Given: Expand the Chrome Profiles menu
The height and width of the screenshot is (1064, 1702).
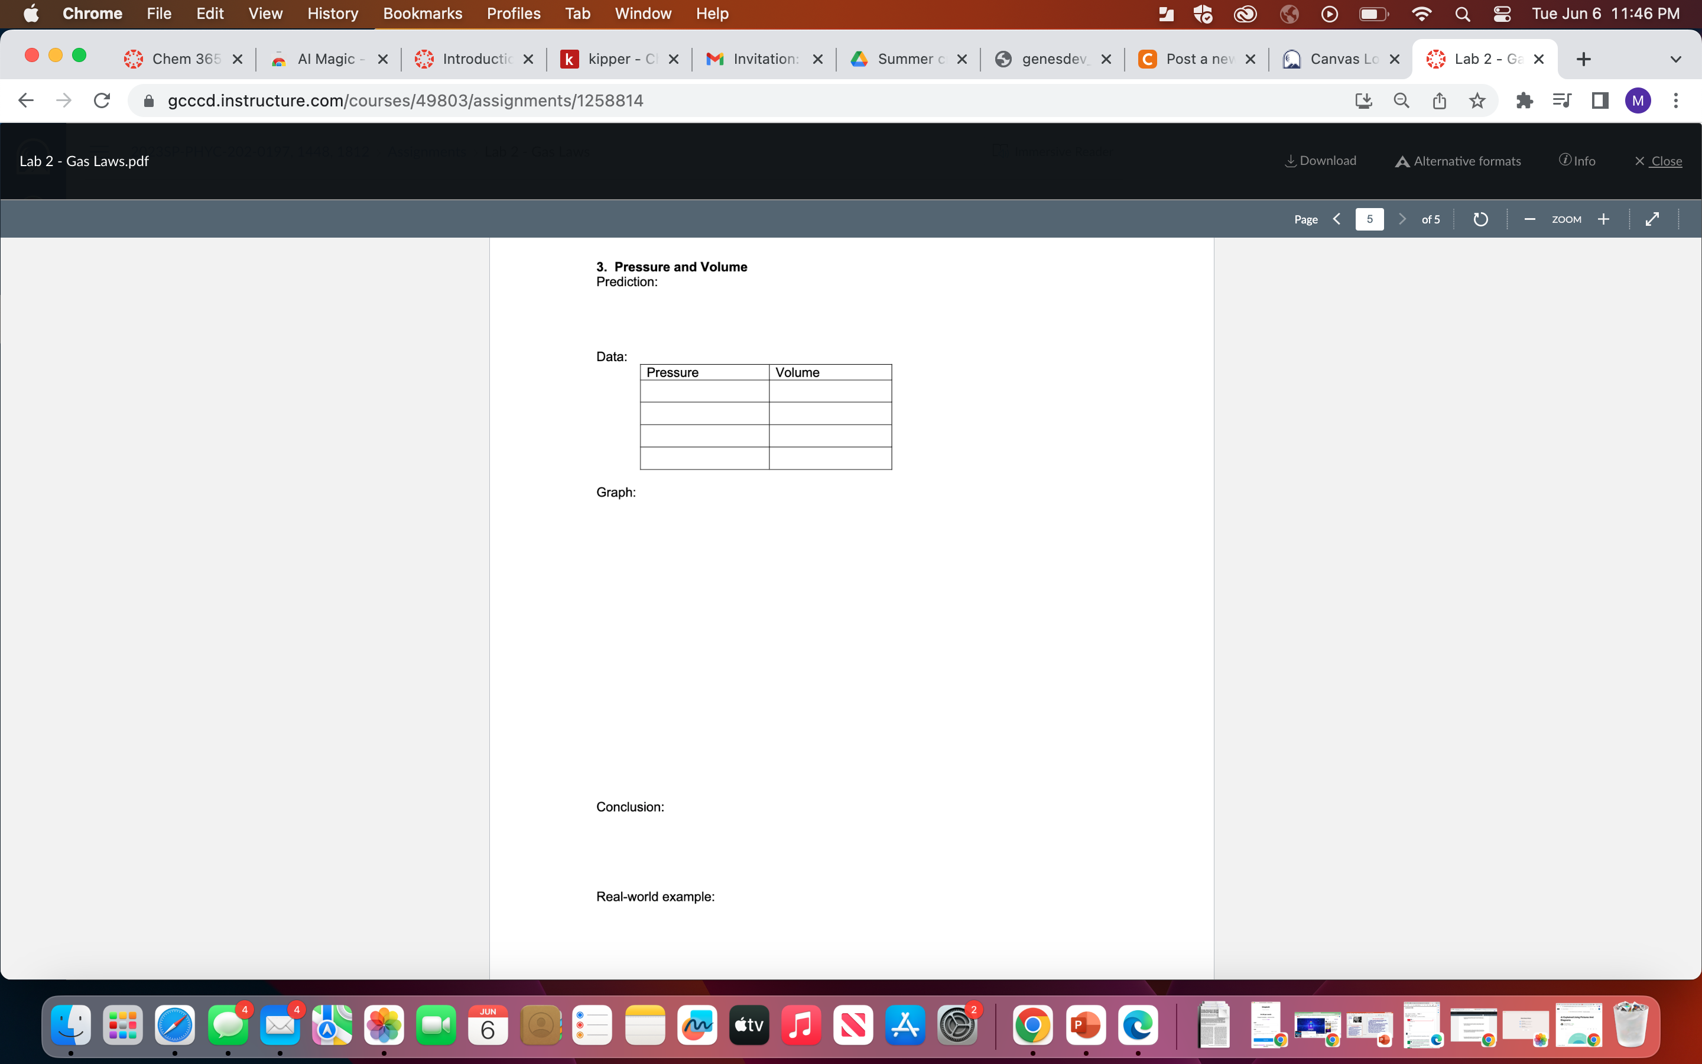Looking at the screenshot, I should (x=512, y=14).
